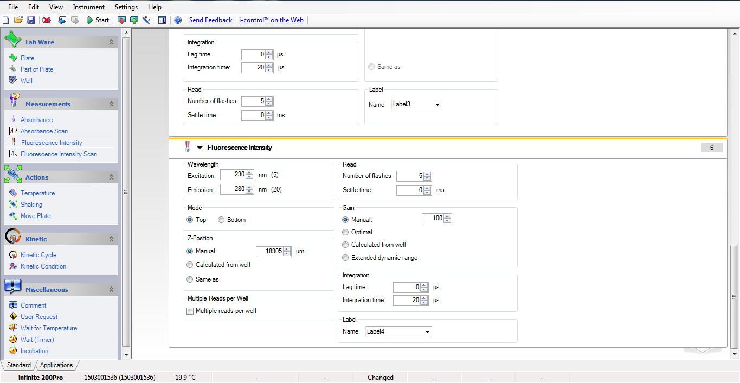Open i-control on the Web link

(x=271, y=20)
